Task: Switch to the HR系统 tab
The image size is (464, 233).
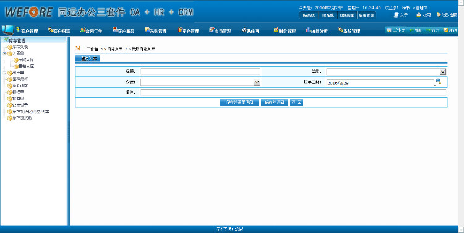Action: (328, 15)
